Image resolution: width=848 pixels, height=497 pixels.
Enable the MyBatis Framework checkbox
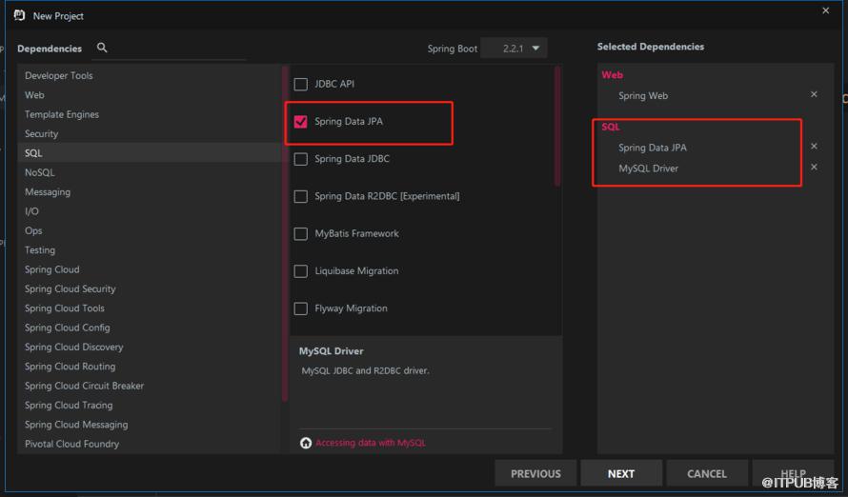point(301,233)
